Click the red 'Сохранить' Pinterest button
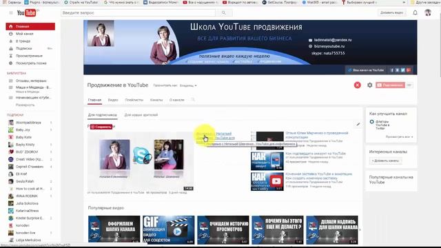The width and height of the screenshot is (441, 248). [101, 127]
